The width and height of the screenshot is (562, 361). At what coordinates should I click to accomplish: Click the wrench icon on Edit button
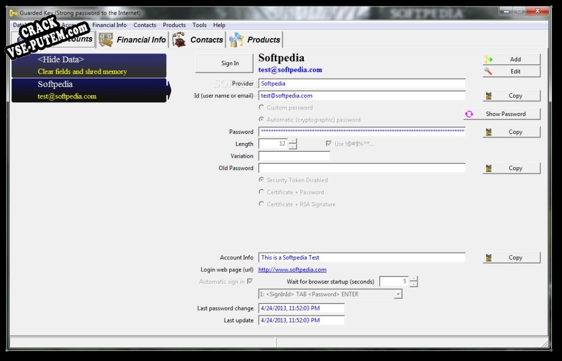[488, 71]
